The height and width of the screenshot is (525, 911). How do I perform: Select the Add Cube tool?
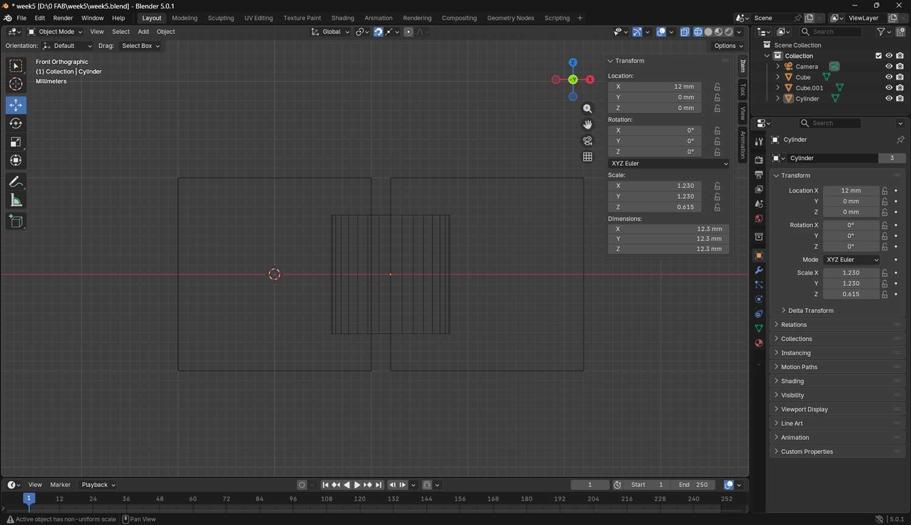point(16,221)
